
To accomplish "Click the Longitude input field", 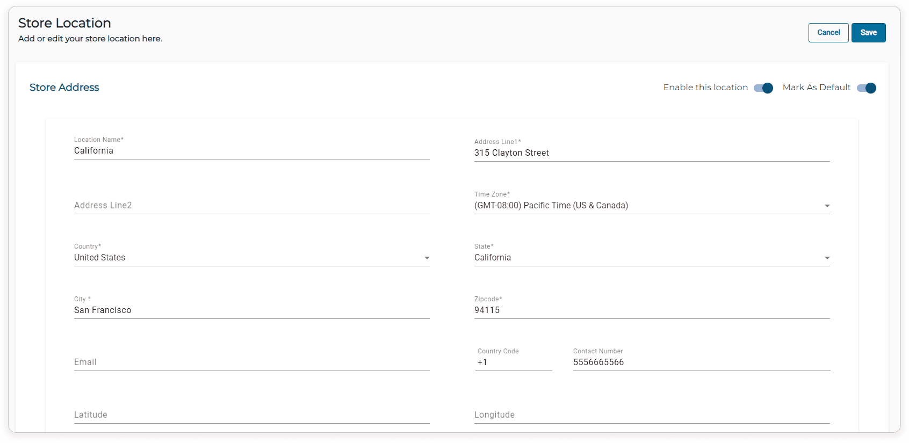I will (x=651, y=415).
